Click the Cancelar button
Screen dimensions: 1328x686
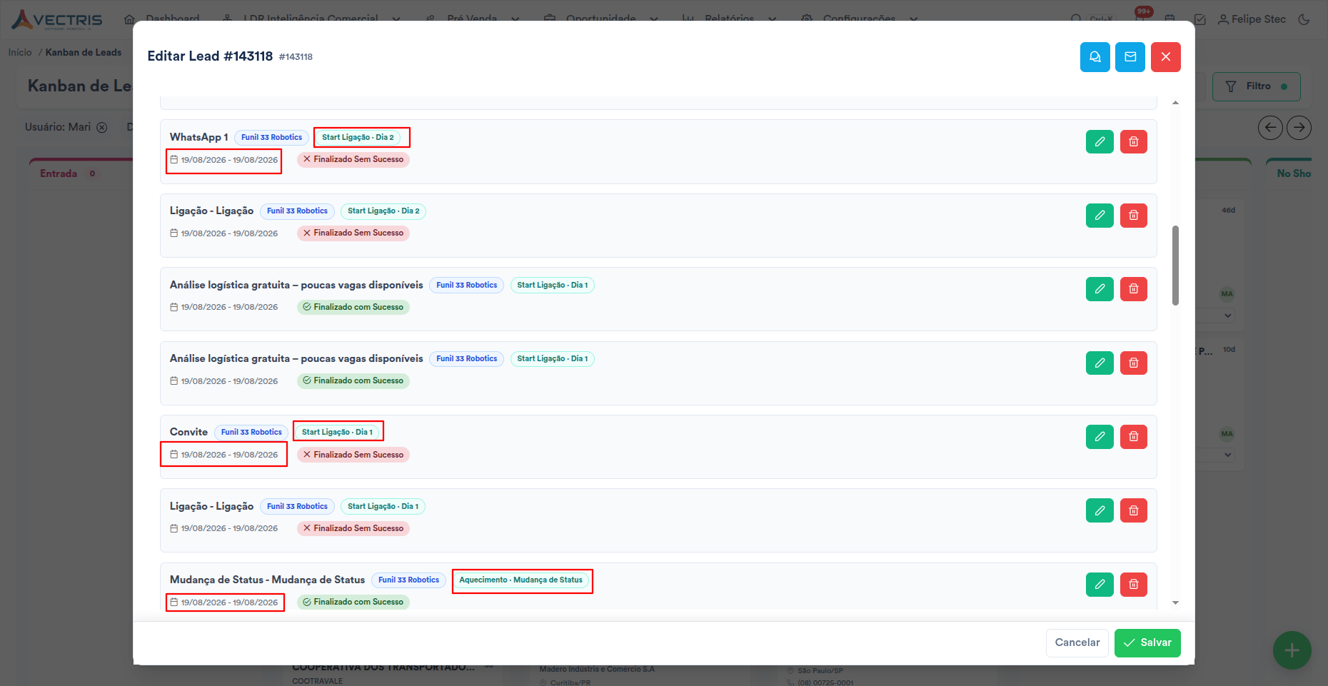pos(1077,642)
